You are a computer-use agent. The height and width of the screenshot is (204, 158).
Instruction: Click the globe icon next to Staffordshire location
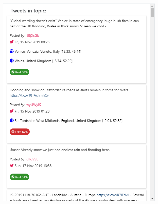tap(12, 120)
